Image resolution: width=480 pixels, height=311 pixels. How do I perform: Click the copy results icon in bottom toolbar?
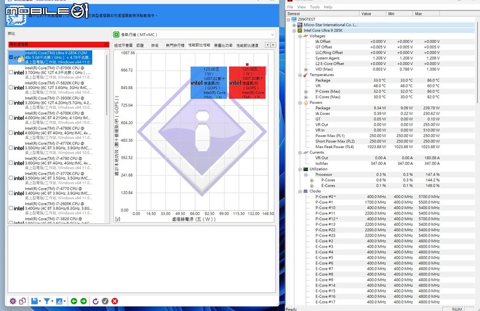22,301
